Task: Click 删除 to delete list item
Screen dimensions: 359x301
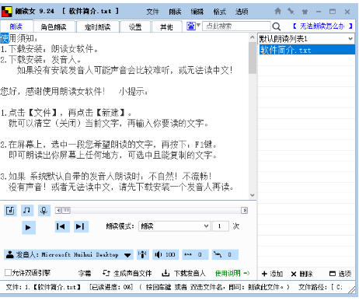Action: pyautogui.click(x=301, y=274)
